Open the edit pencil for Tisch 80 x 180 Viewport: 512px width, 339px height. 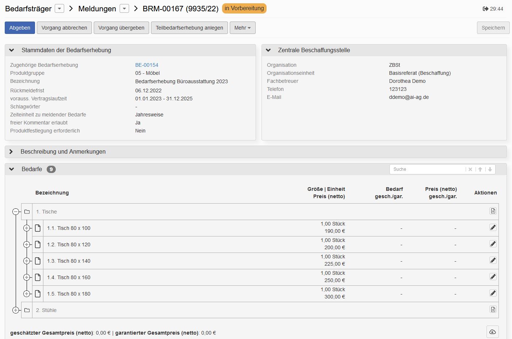493,293
